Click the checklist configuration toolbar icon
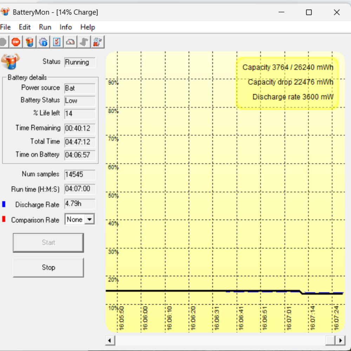Viewport: 351px width, 351px height. pos(57,42)
